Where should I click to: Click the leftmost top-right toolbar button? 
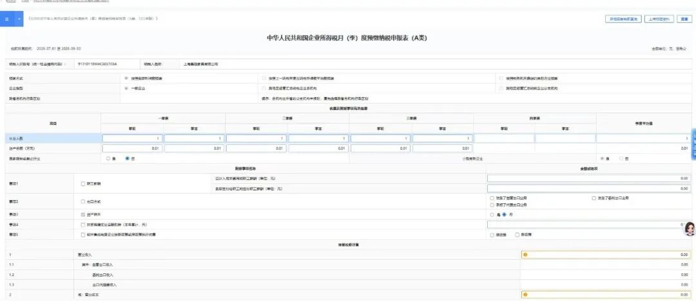click(624, 19)
